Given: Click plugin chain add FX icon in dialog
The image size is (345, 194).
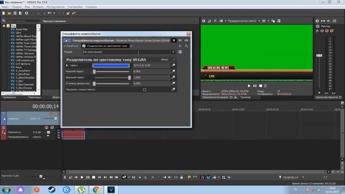Looking at the screenshot, I should [180, 46].
